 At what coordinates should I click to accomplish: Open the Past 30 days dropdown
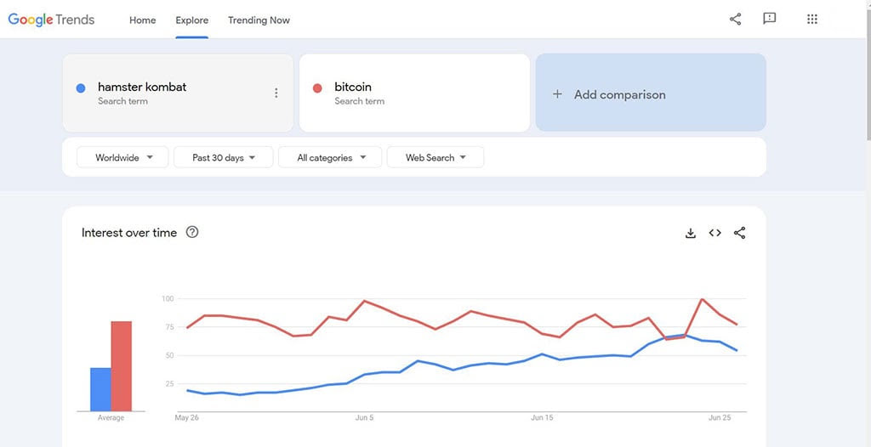[223, 157]
